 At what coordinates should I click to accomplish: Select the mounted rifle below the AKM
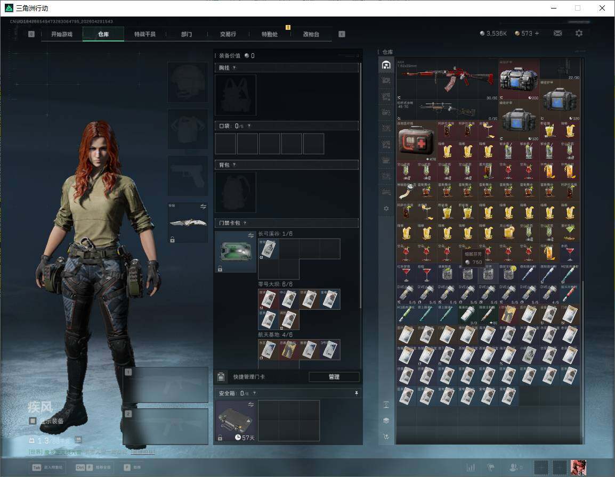(x=447, y=111)
